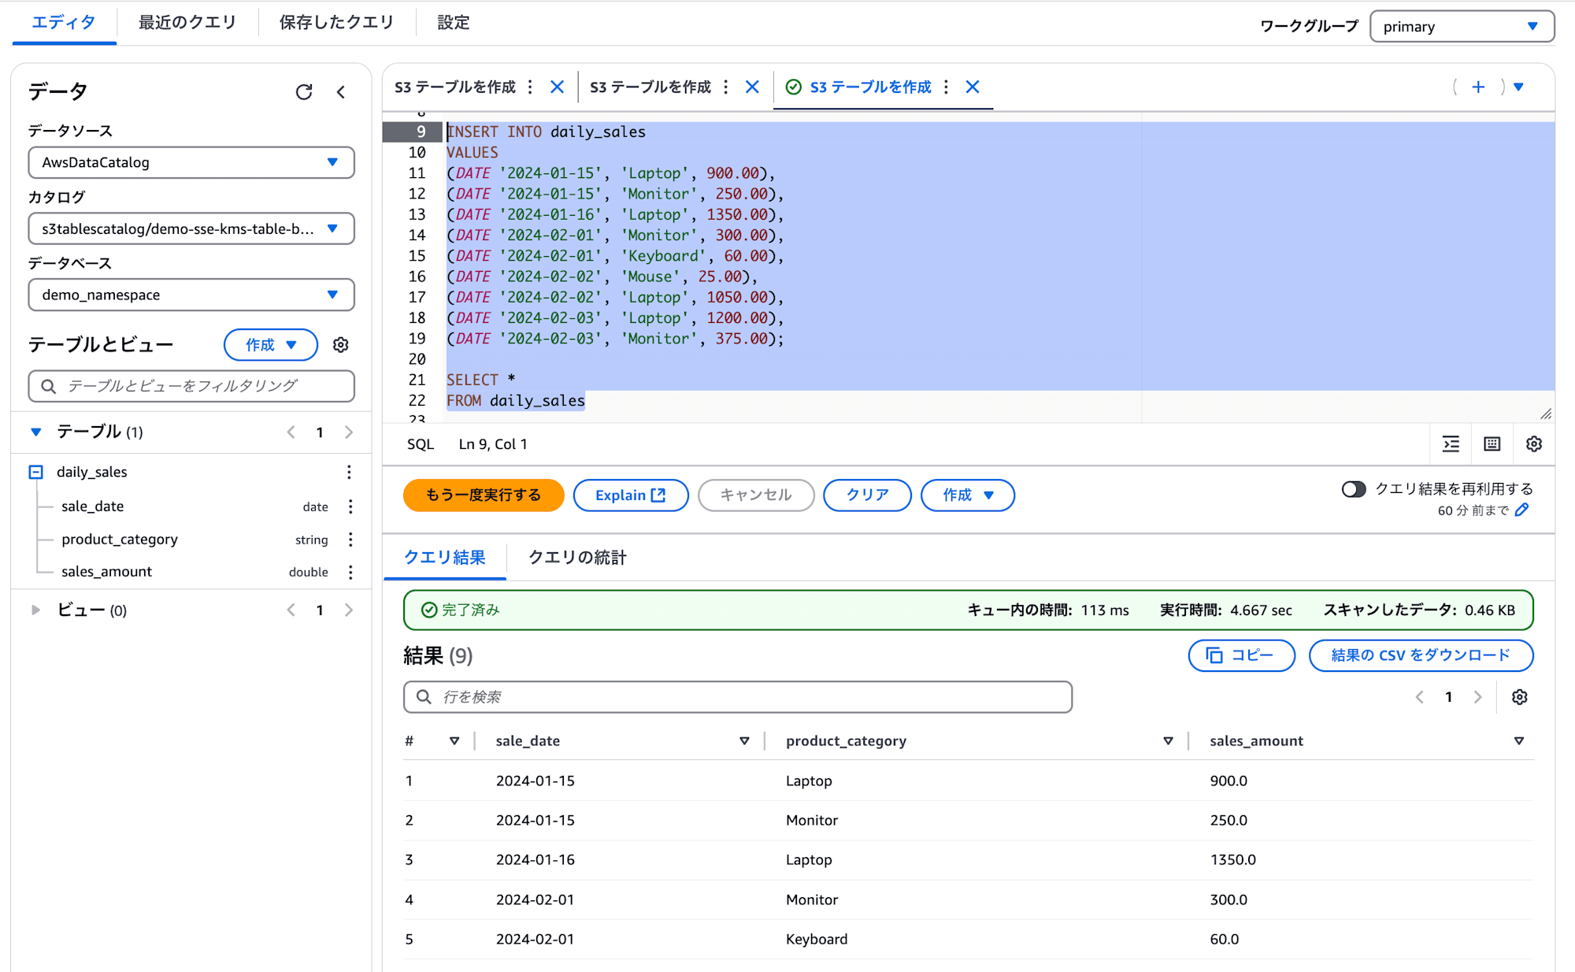Switch to the Editor tab

(x=64, y=23)
